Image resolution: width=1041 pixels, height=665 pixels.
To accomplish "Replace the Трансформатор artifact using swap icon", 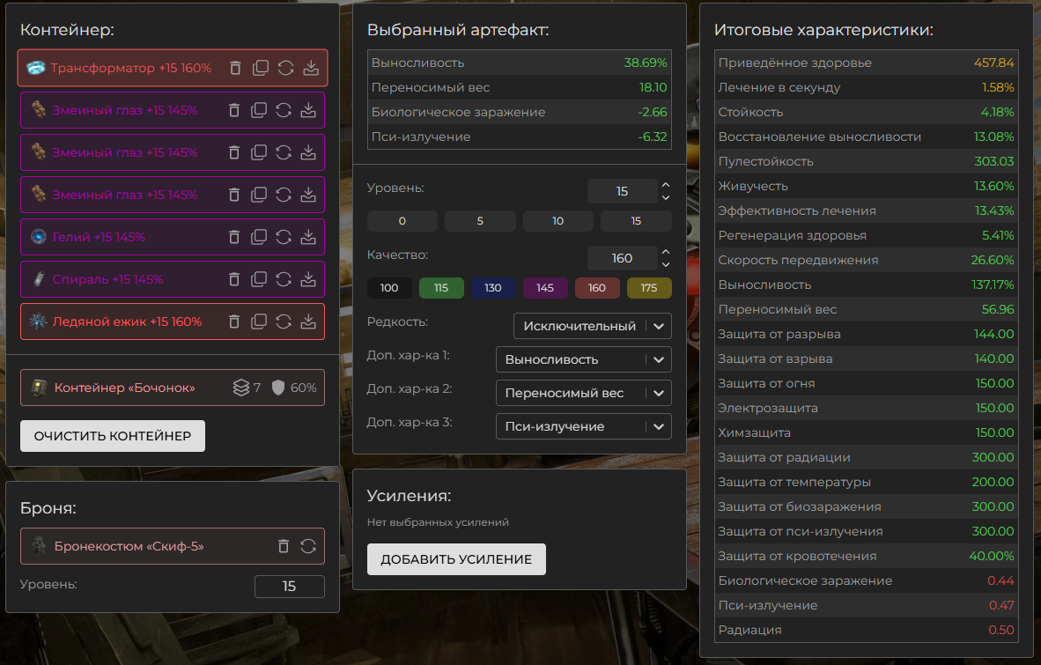I will tap(285, 68).
